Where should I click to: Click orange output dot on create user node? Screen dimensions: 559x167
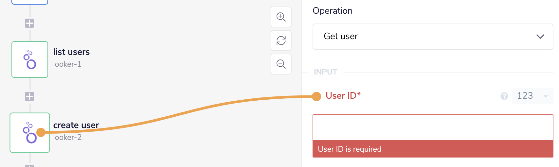click(41, 132)
